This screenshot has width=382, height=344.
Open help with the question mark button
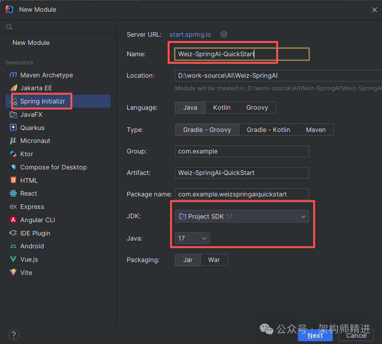pos(14,335)
